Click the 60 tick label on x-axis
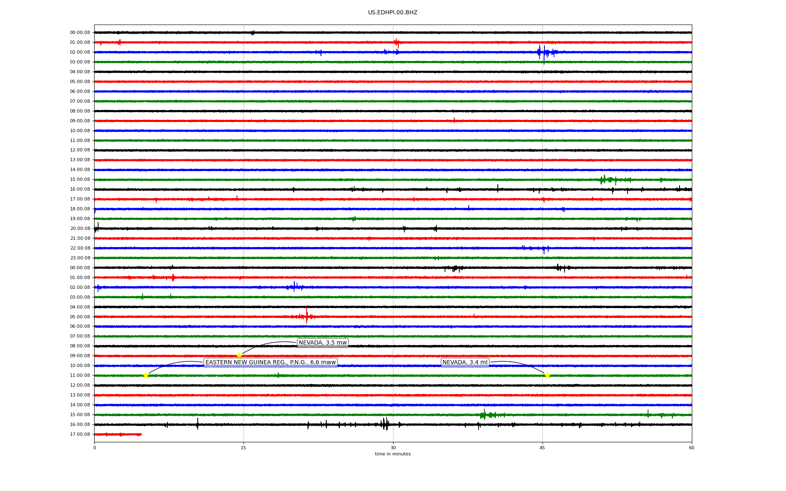786x491 pixels. click(x=691, y=448)
